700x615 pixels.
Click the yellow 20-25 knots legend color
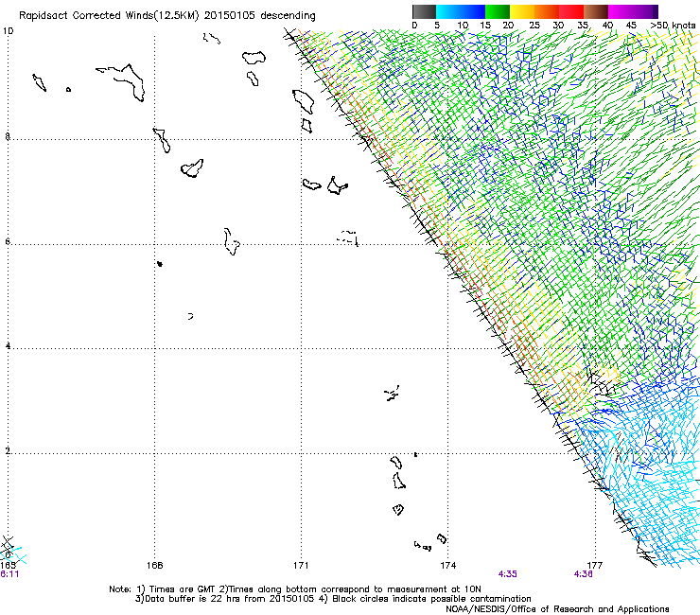[522, 11]
